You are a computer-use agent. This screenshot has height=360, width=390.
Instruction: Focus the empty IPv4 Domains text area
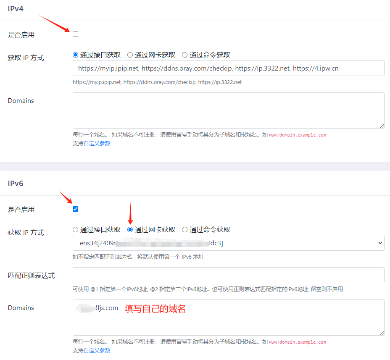[x=228, y=110]
